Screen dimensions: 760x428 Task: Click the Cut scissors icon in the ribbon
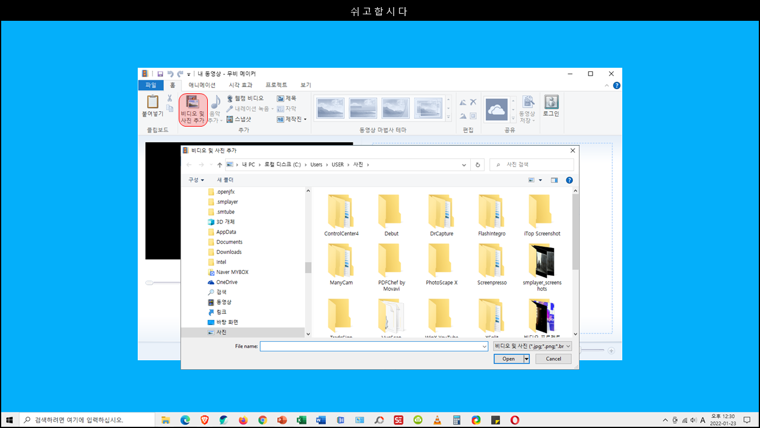pos(170,98)
